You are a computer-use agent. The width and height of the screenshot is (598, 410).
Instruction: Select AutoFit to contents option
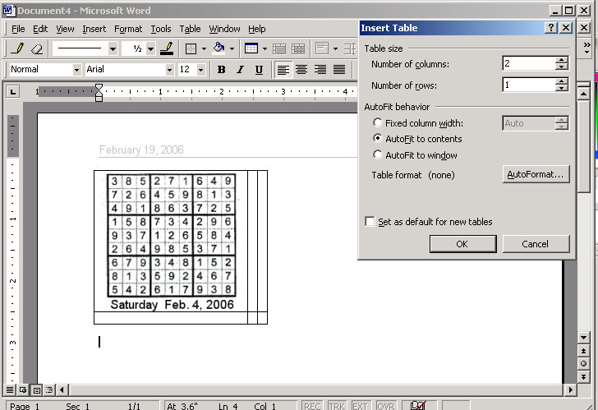(x=378, y=139)
